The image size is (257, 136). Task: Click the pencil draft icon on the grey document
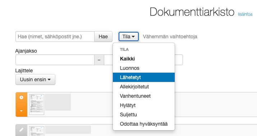click(x=21, y=130)
